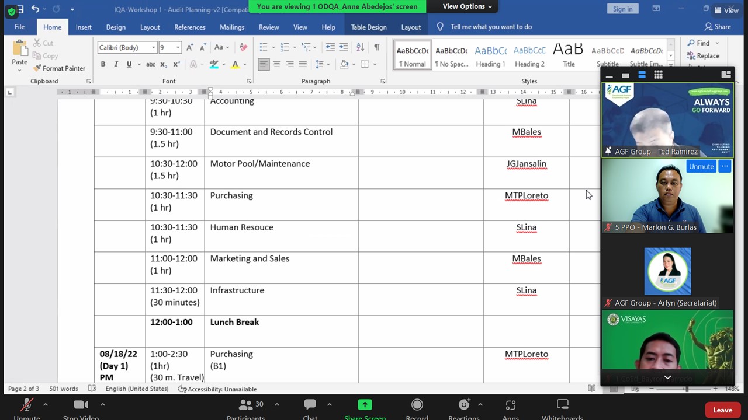Switch Zoom panel to grid gallery view
This screenshot has width=748, height=420.
point(658,75)
